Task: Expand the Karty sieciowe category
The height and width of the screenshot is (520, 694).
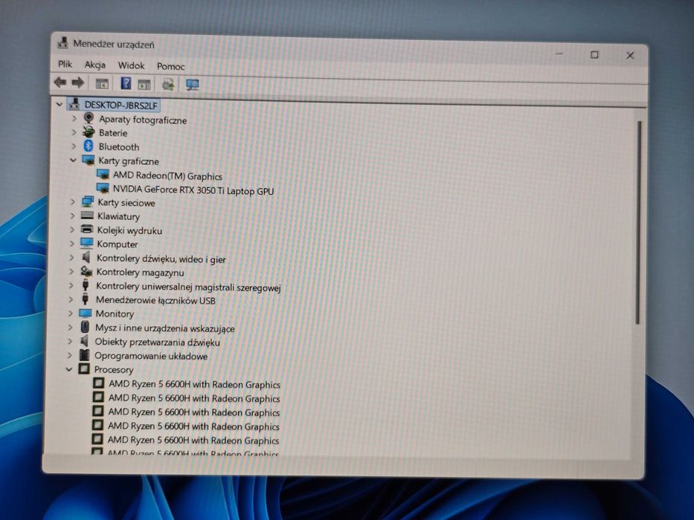Action: tap(73, 202)
